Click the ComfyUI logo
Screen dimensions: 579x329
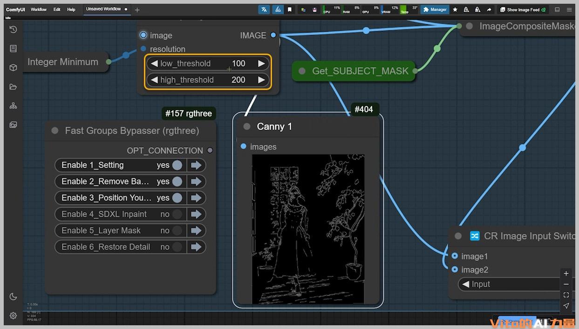(15, 9)
